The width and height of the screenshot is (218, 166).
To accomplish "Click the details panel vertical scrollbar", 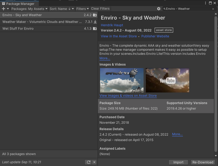I will coord(216,84).
